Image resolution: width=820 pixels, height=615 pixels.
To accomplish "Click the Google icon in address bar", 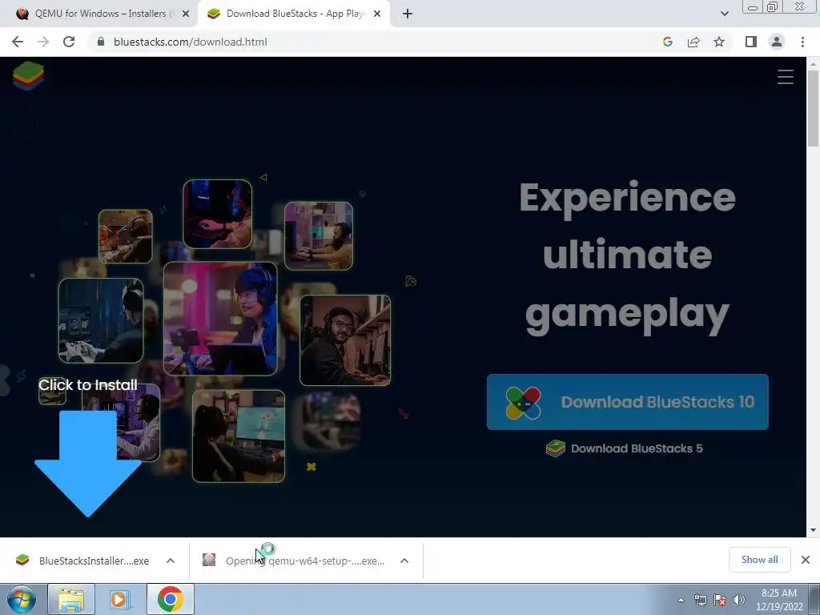I will point(667,42).
